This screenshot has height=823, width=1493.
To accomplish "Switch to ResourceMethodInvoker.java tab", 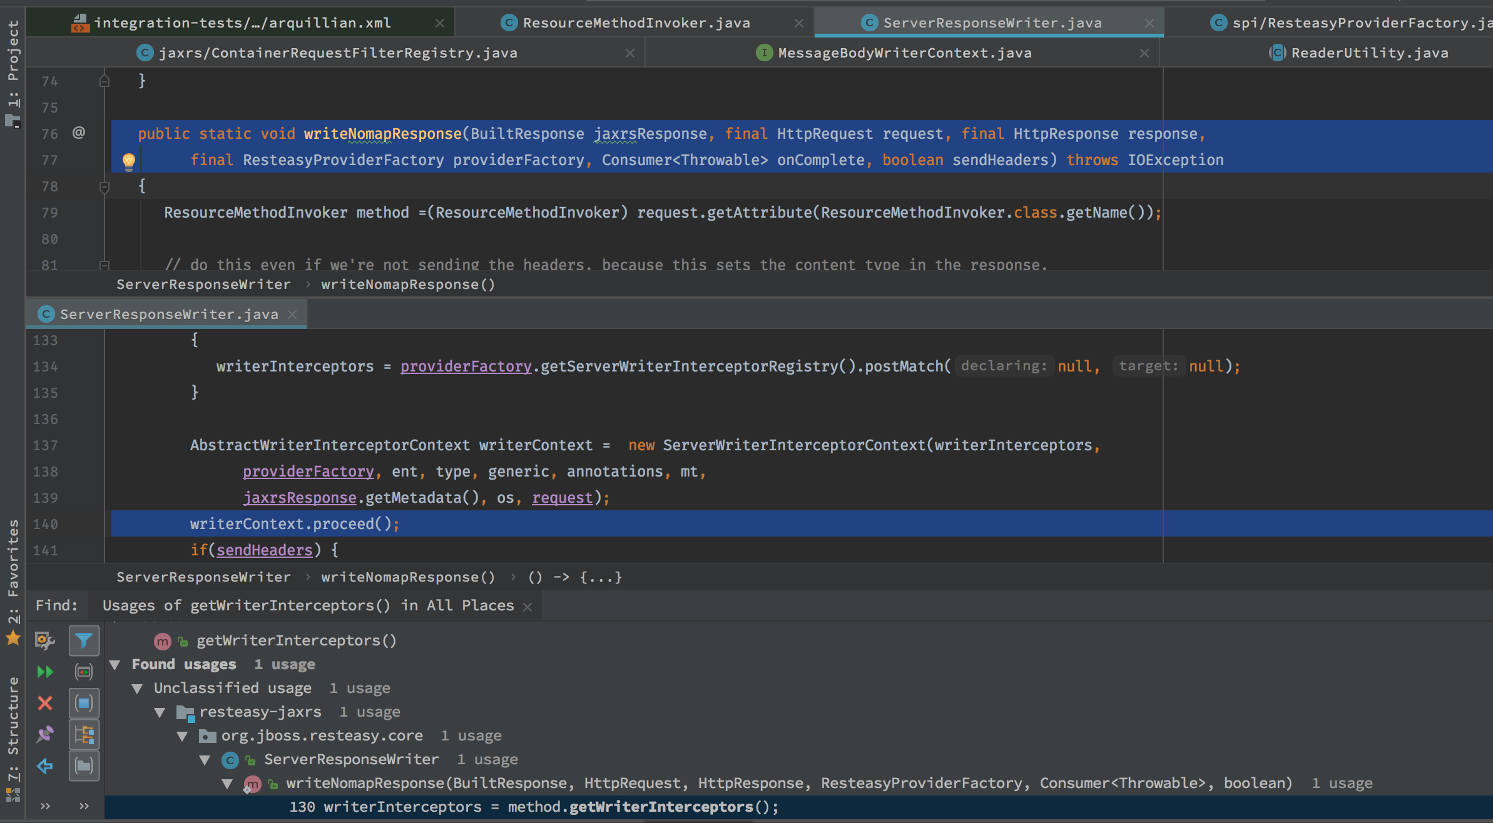I will click(636, 23).
